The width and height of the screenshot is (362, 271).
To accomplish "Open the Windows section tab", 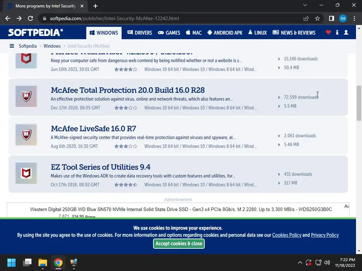I will click(x=104, y=33).
